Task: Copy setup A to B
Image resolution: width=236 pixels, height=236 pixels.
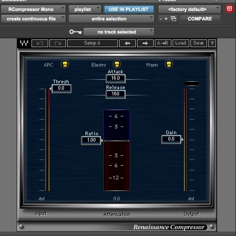Action: point(163,43)
